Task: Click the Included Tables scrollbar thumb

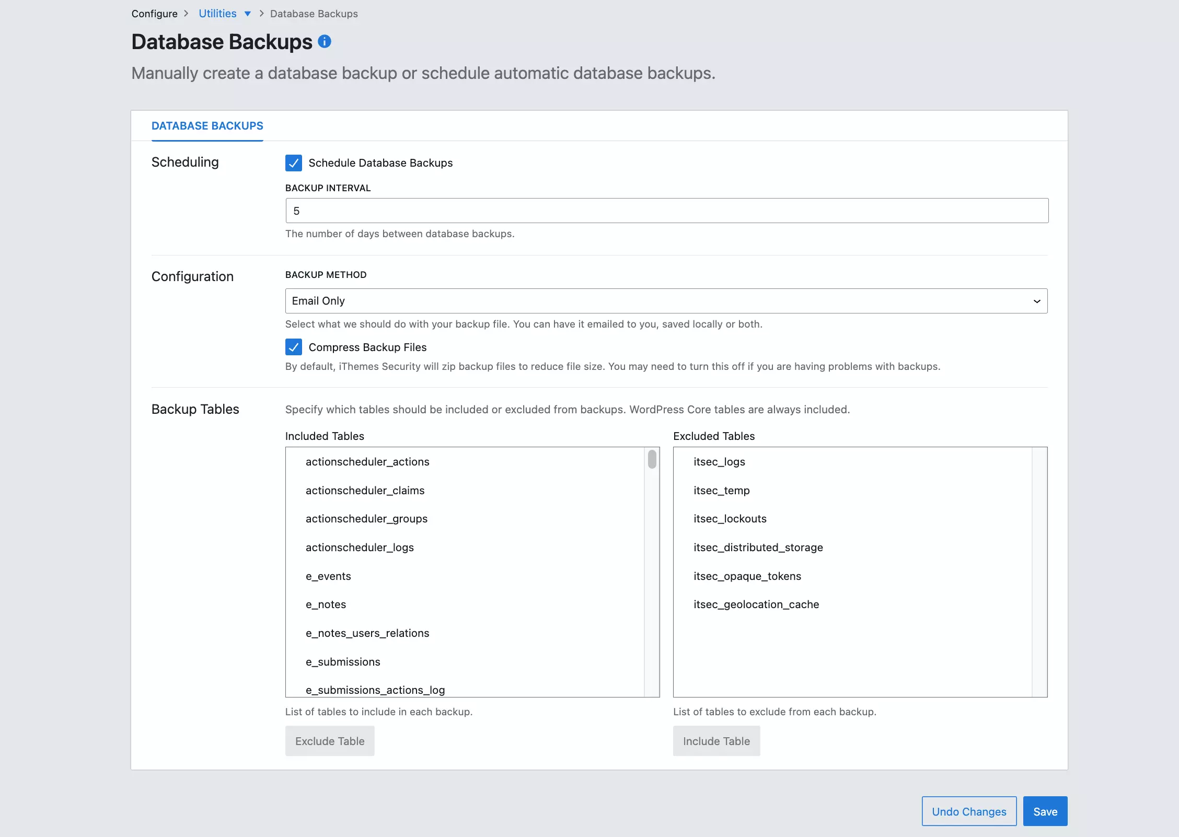Action: pyautogui.click(x=652, y=459)
